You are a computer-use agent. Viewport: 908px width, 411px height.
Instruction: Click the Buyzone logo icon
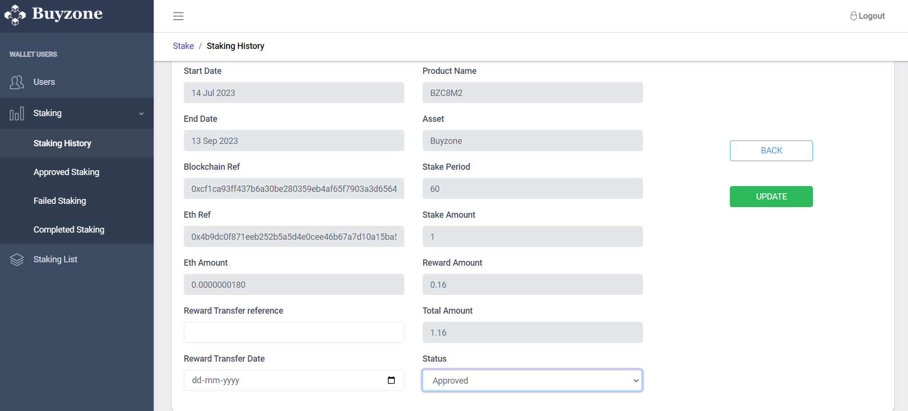(x=15, y=15)
